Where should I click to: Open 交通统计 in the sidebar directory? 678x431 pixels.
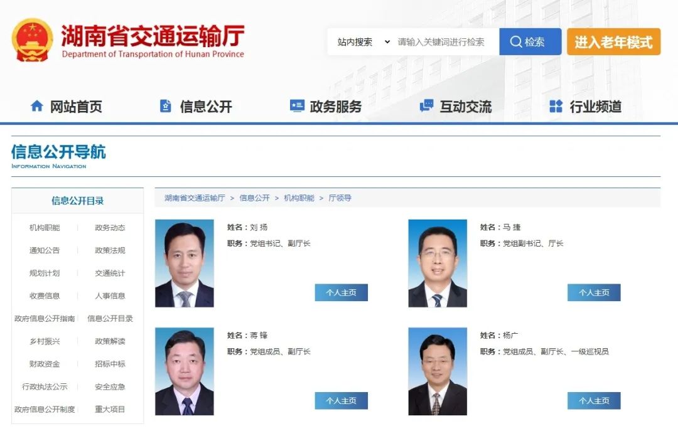click(110, 273)
